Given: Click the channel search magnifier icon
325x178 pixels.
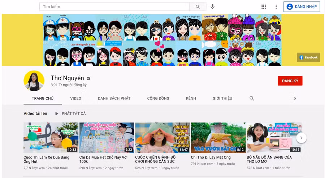Looking at the screenshot, I should tap(252, 98).
